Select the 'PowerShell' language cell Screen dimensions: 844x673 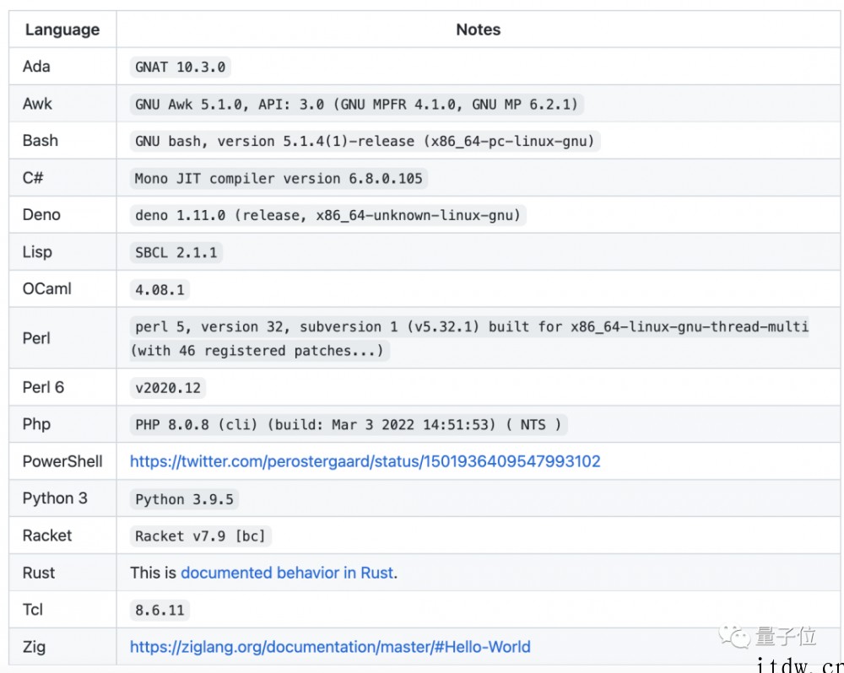coord(62,461)
